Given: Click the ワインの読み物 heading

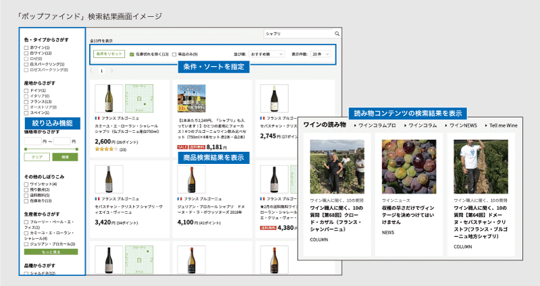Looking at the screenshot, I should point(325,125).
